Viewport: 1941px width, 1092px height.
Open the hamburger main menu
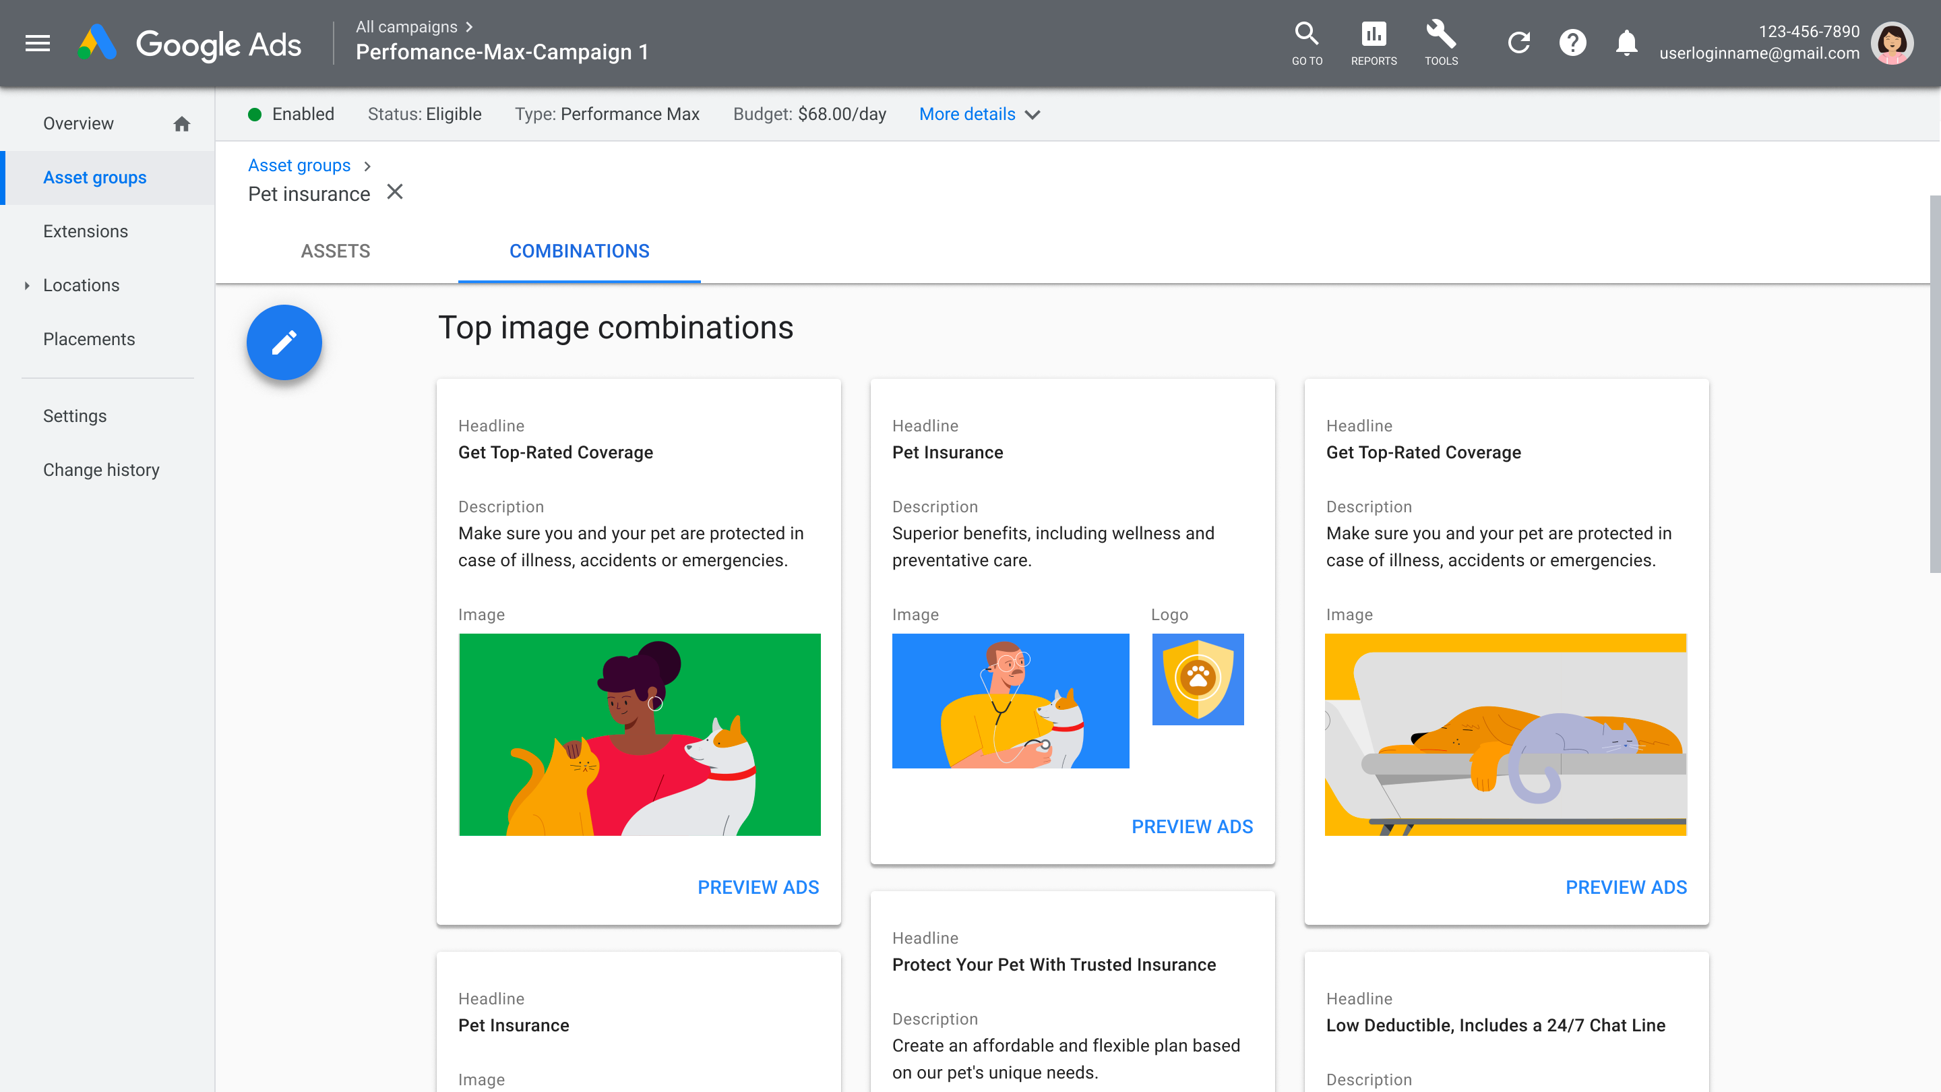coord(37,44)
